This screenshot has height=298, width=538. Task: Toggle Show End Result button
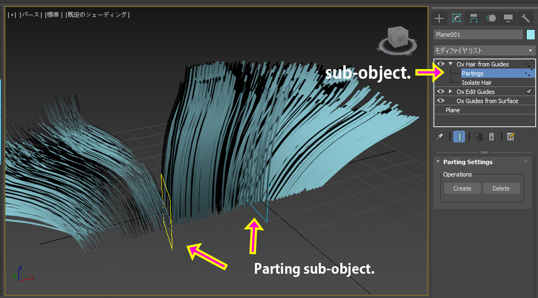pos(459,137)
